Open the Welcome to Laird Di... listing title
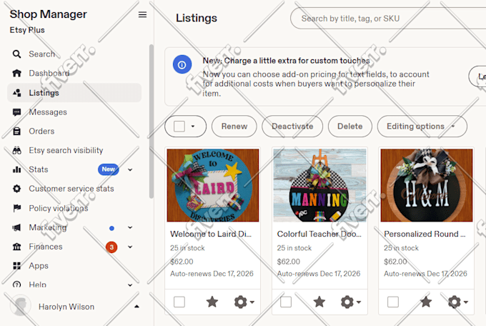The width and height of the screenshot is (486, 326). (211, 234)
